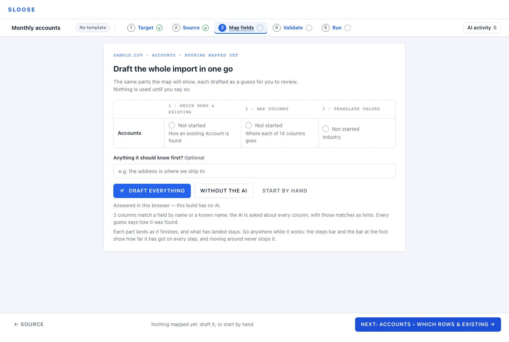Viewport: 509px width, 342px height.
Task: Click the Not started circle under Translate Values
Action: (x=326, y=129)
